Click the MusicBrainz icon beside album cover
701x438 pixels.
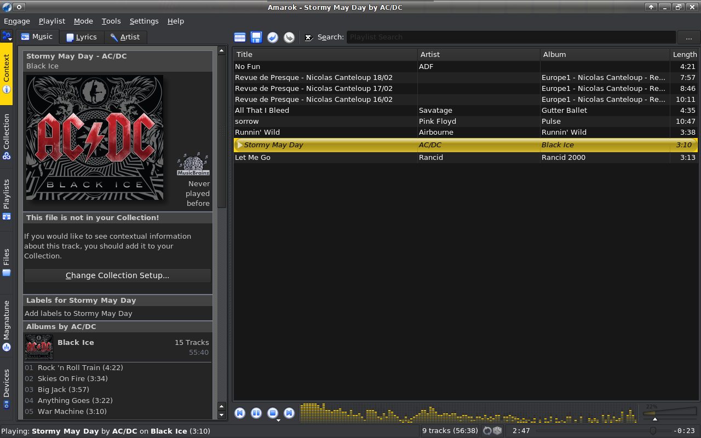tap(193, 165)
